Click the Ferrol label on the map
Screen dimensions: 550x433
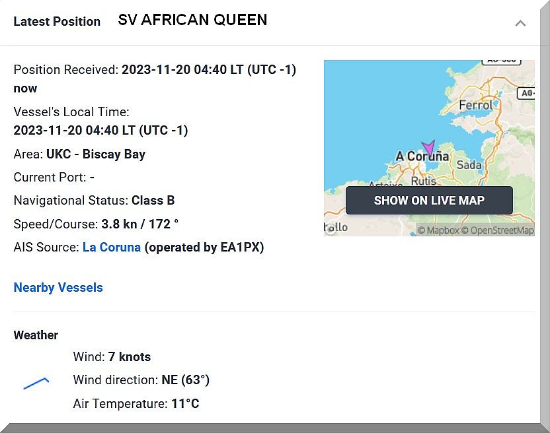click(475, 105)
